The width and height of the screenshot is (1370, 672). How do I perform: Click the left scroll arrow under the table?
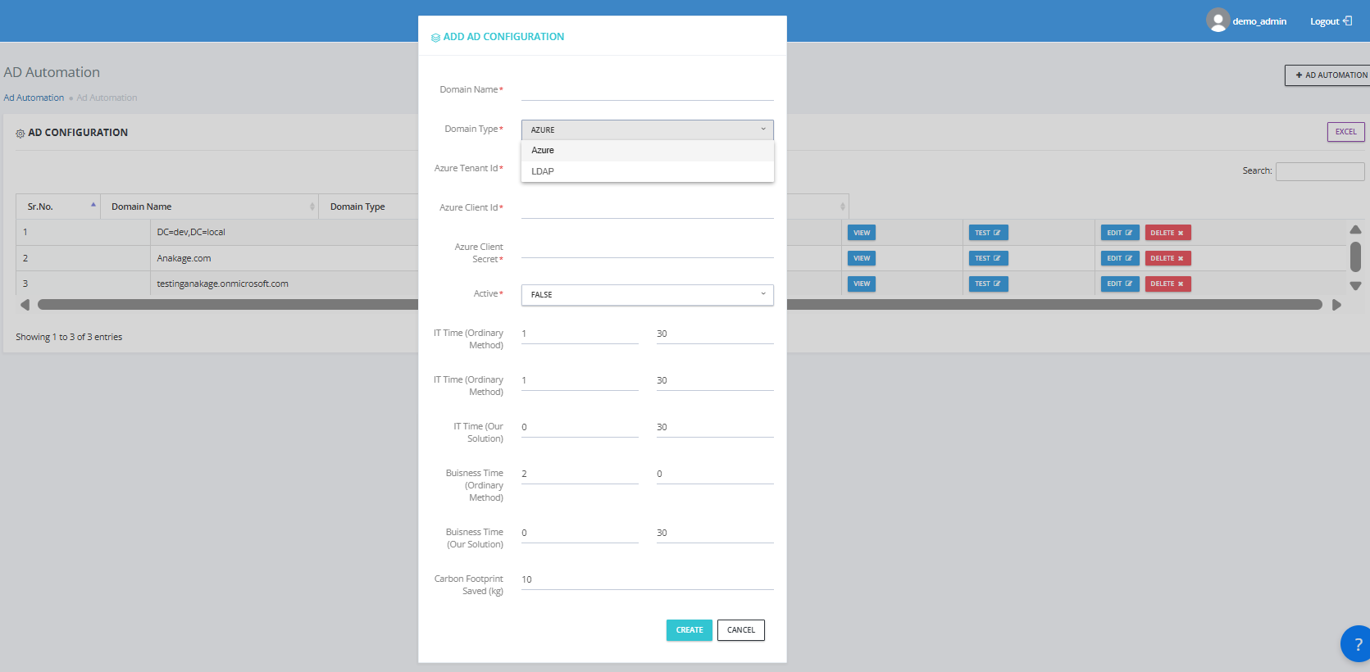pos(25,305)
